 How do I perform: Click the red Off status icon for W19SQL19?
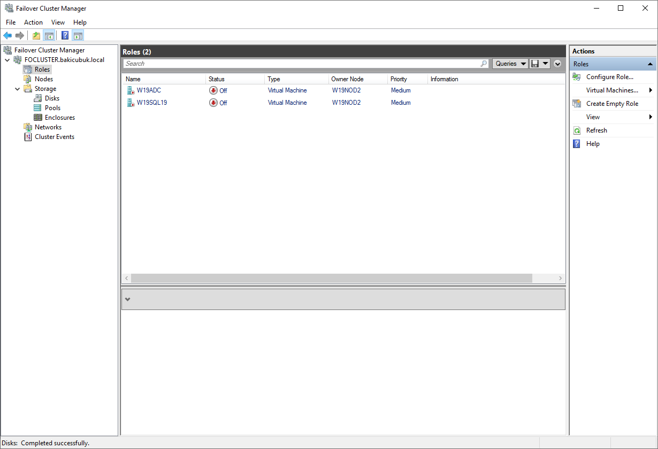[213, 103]
